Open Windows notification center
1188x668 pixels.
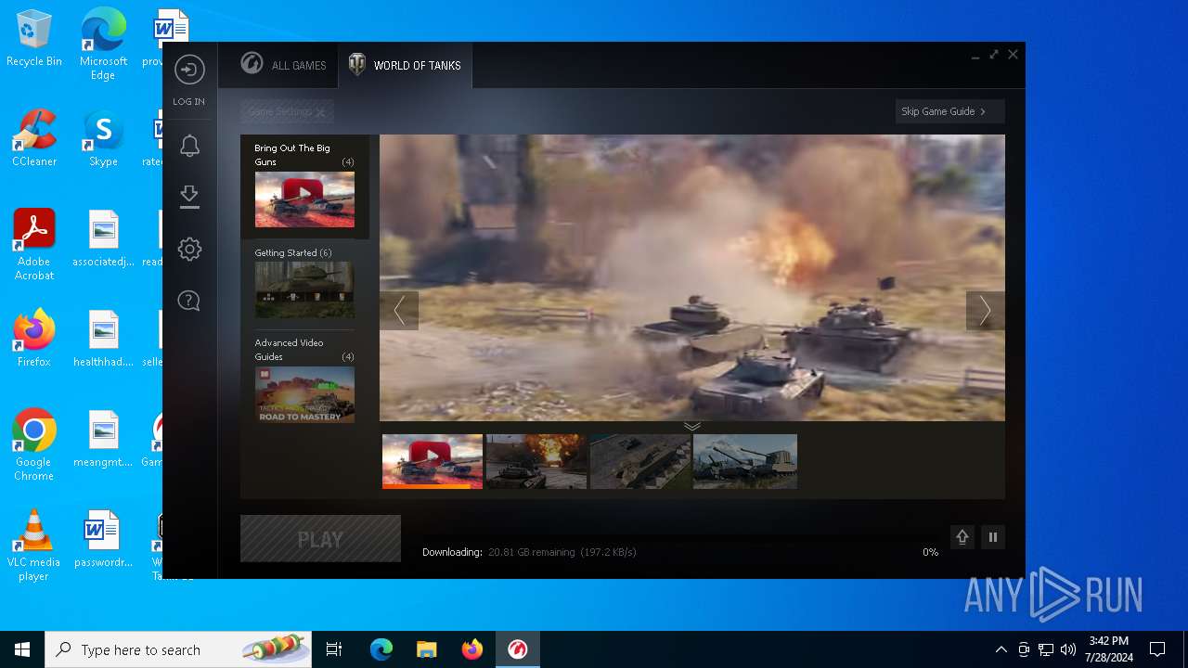[1157, 649]
